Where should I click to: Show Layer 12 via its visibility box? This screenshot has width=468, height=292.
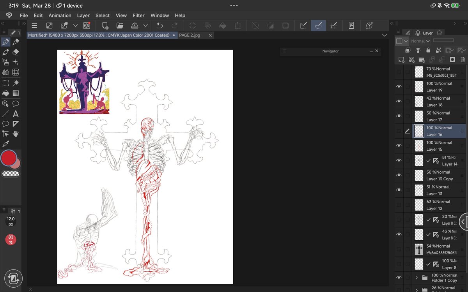tap(399, 205)
